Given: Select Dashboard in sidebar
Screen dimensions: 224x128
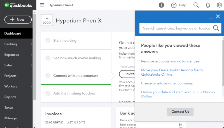Looking at the screenshot, I should point(16,33).
